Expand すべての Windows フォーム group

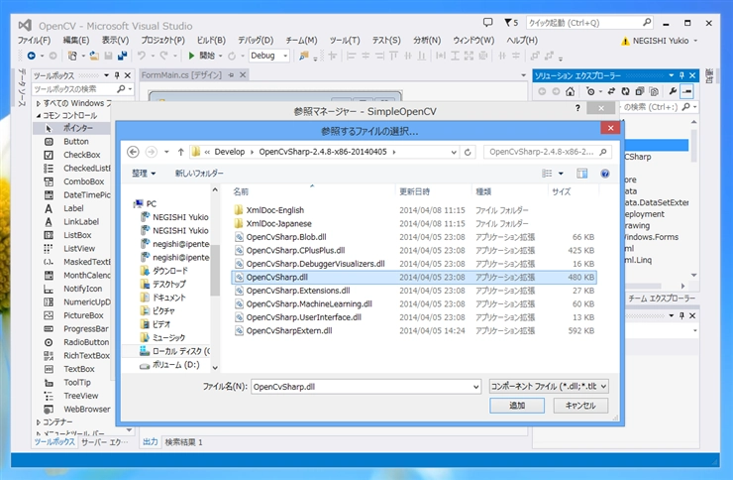click(x=39, y=103)
